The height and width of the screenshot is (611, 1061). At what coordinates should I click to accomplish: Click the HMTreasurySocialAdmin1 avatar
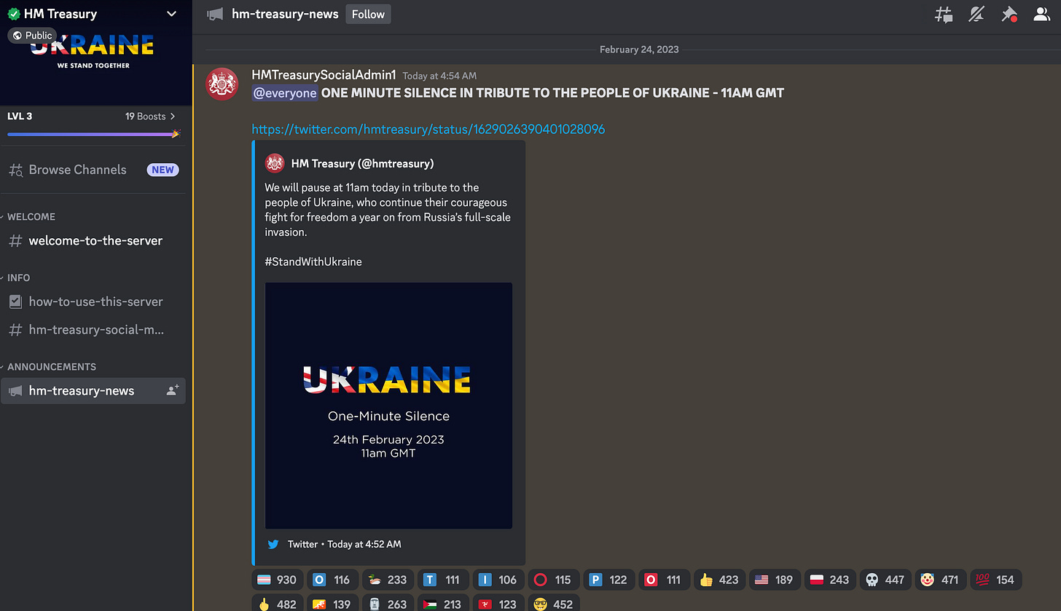(222, 84)
